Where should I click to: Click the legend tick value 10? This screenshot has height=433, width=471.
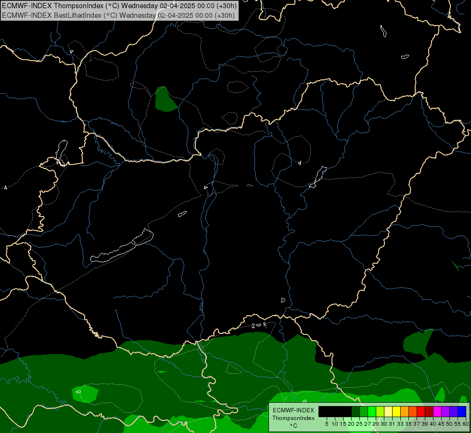pyautogui.click(x=335, y=424)
